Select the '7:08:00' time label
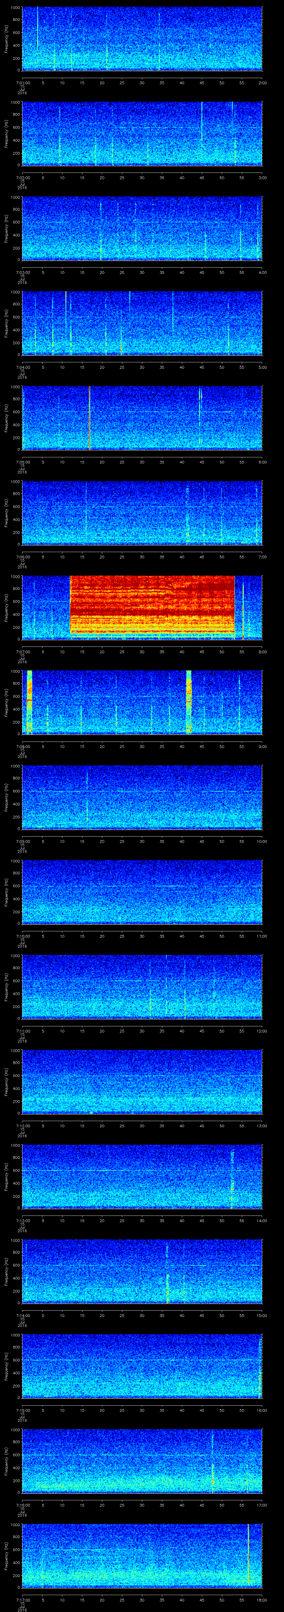Viewport: 284px width, 1612px height. (22, 747)
